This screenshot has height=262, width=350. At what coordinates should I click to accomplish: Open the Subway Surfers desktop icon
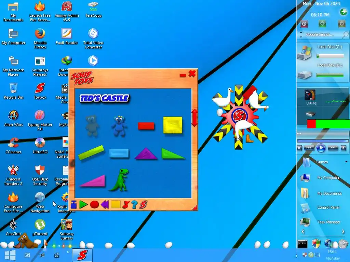(67, 230)
